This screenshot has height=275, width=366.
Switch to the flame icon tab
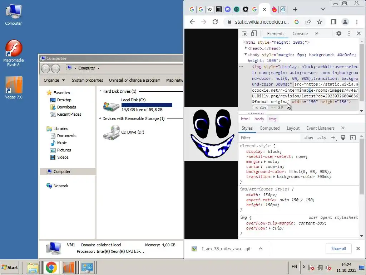274,9
